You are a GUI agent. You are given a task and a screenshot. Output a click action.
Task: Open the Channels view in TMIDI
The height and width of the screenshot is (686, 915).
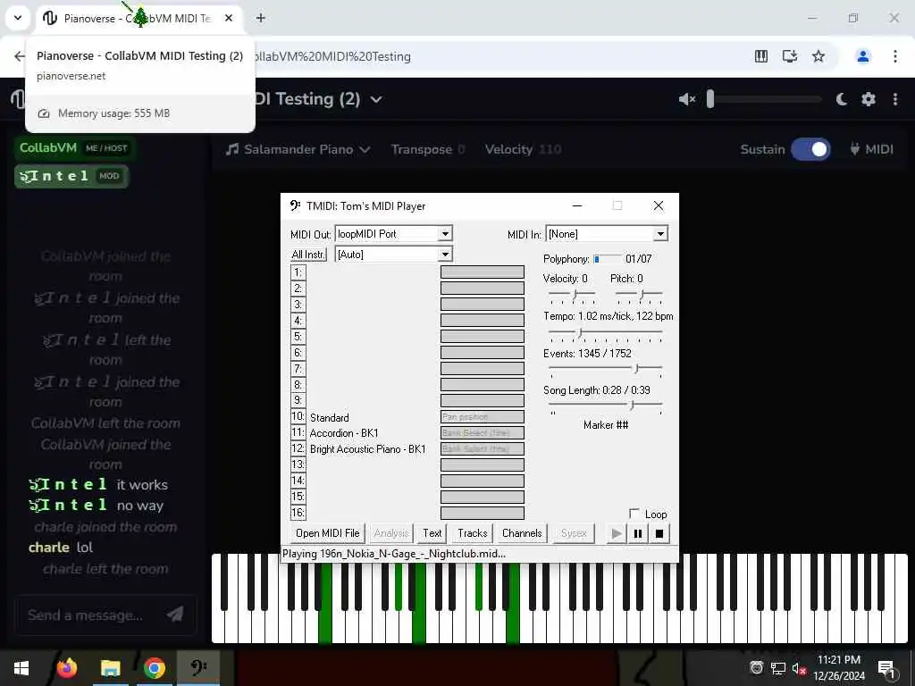pos(522,533)
